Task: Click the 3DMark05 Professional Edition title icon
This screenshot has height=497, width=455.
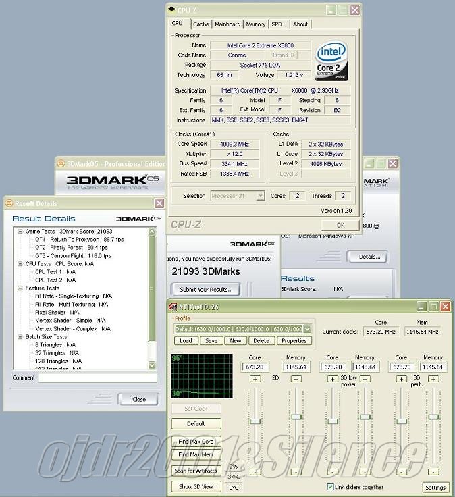Action: click(61, 163)
